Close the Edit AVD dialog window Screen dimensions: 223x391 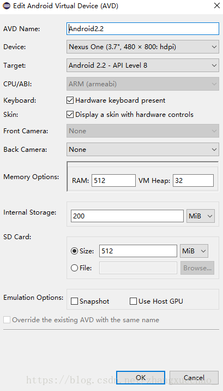pyautogui.click(x=217, y=5)
